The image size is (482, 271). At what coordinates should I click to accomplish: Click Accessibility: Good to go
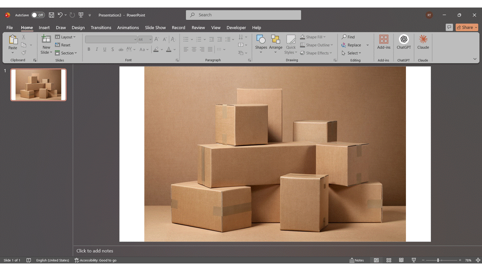[96, 260]
